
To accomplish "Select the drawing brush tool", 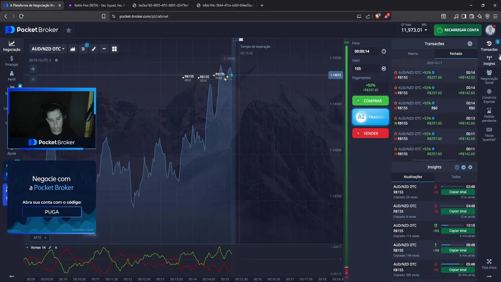I will [x=94, y=49].
